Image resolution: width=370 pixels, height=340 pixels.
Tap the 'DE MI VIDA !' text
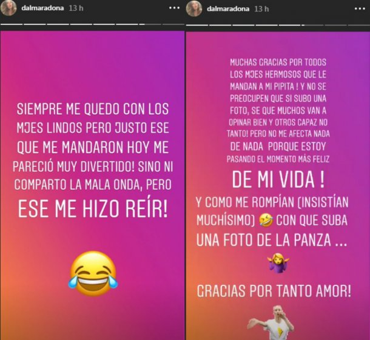click(278, 179)
